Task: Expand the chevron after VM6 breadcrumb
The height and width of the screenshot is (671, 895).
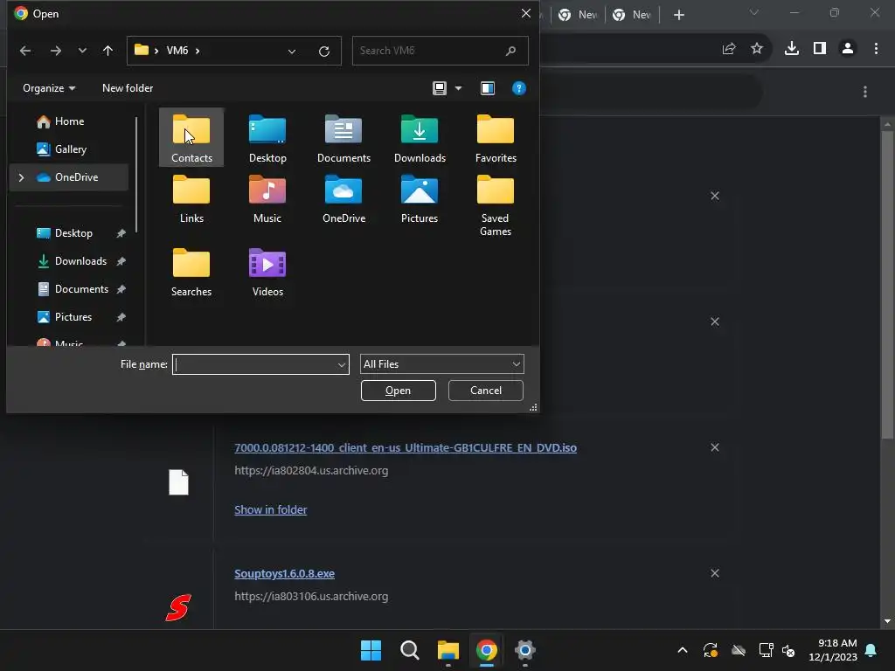Action: [198, 51]
